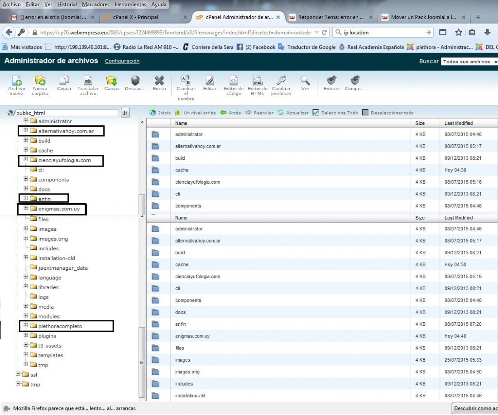The image size is (498, 415).
Task: Open the Herramientas menu
Action: 130,5
